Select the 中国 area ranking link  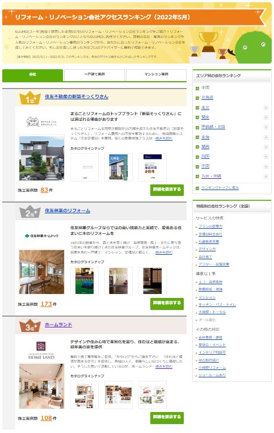click(205, 166)
